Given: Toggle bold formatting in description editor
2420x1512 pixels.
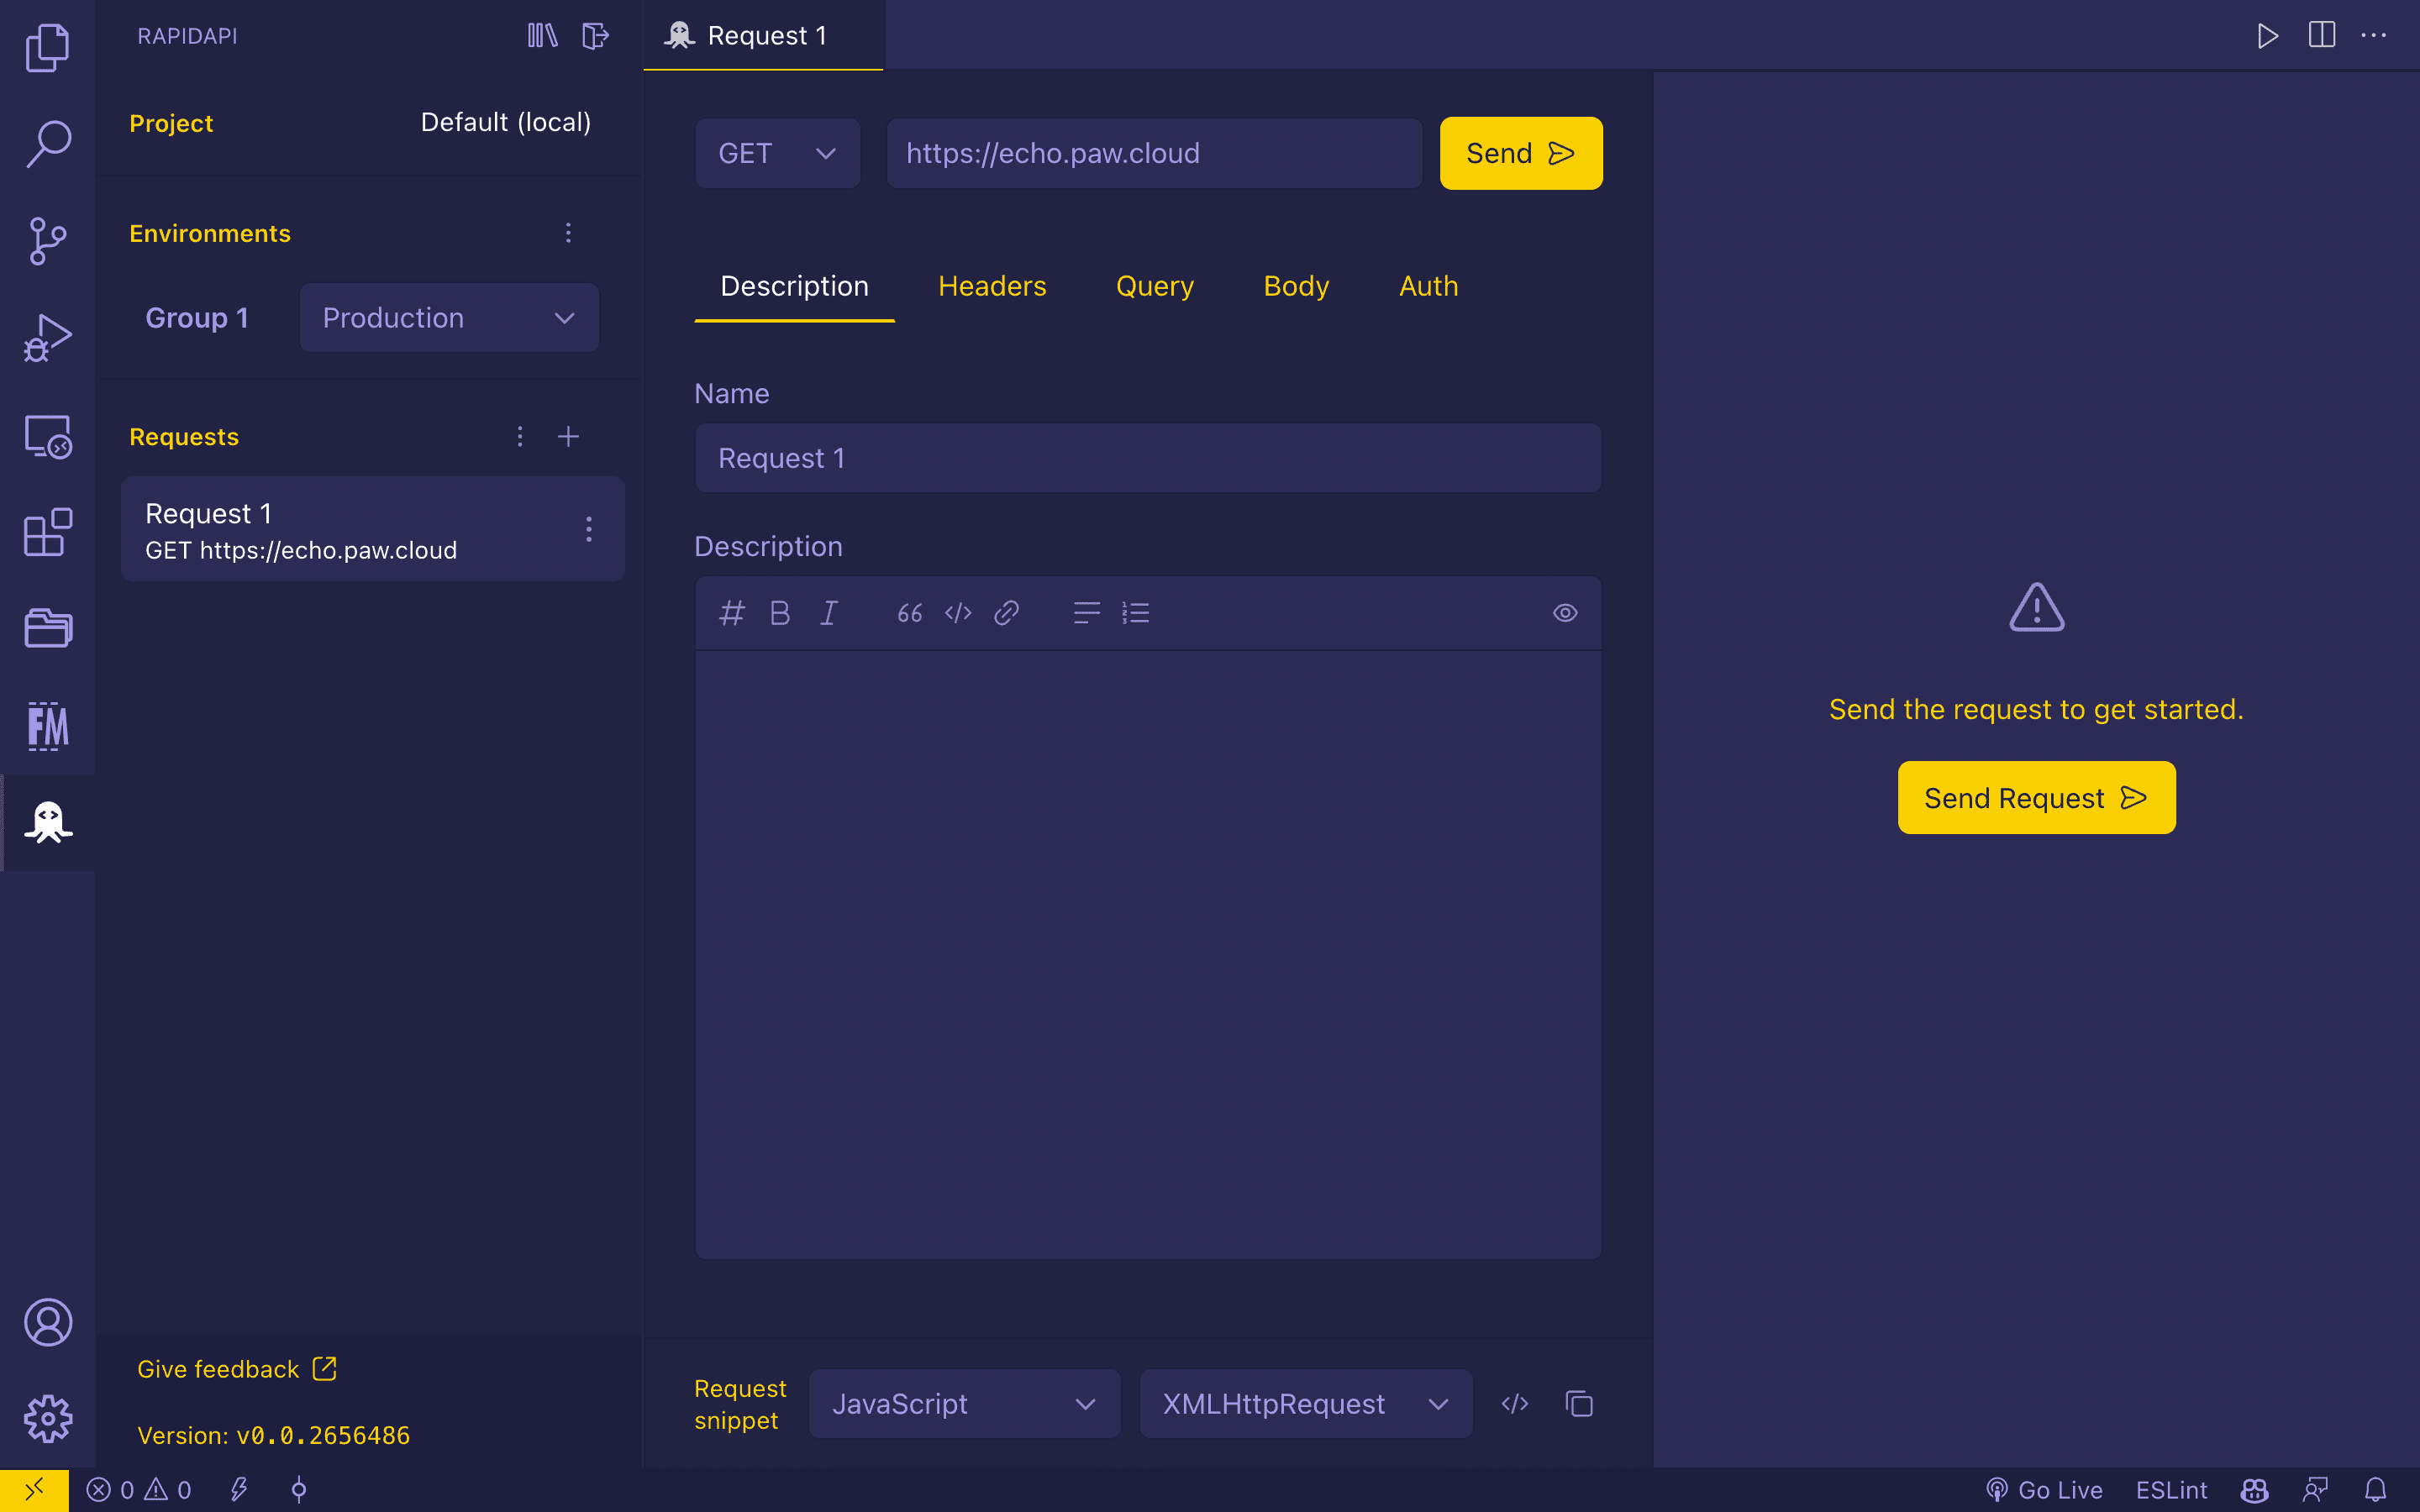Looking at the screenshot, I should click(779, 612).
